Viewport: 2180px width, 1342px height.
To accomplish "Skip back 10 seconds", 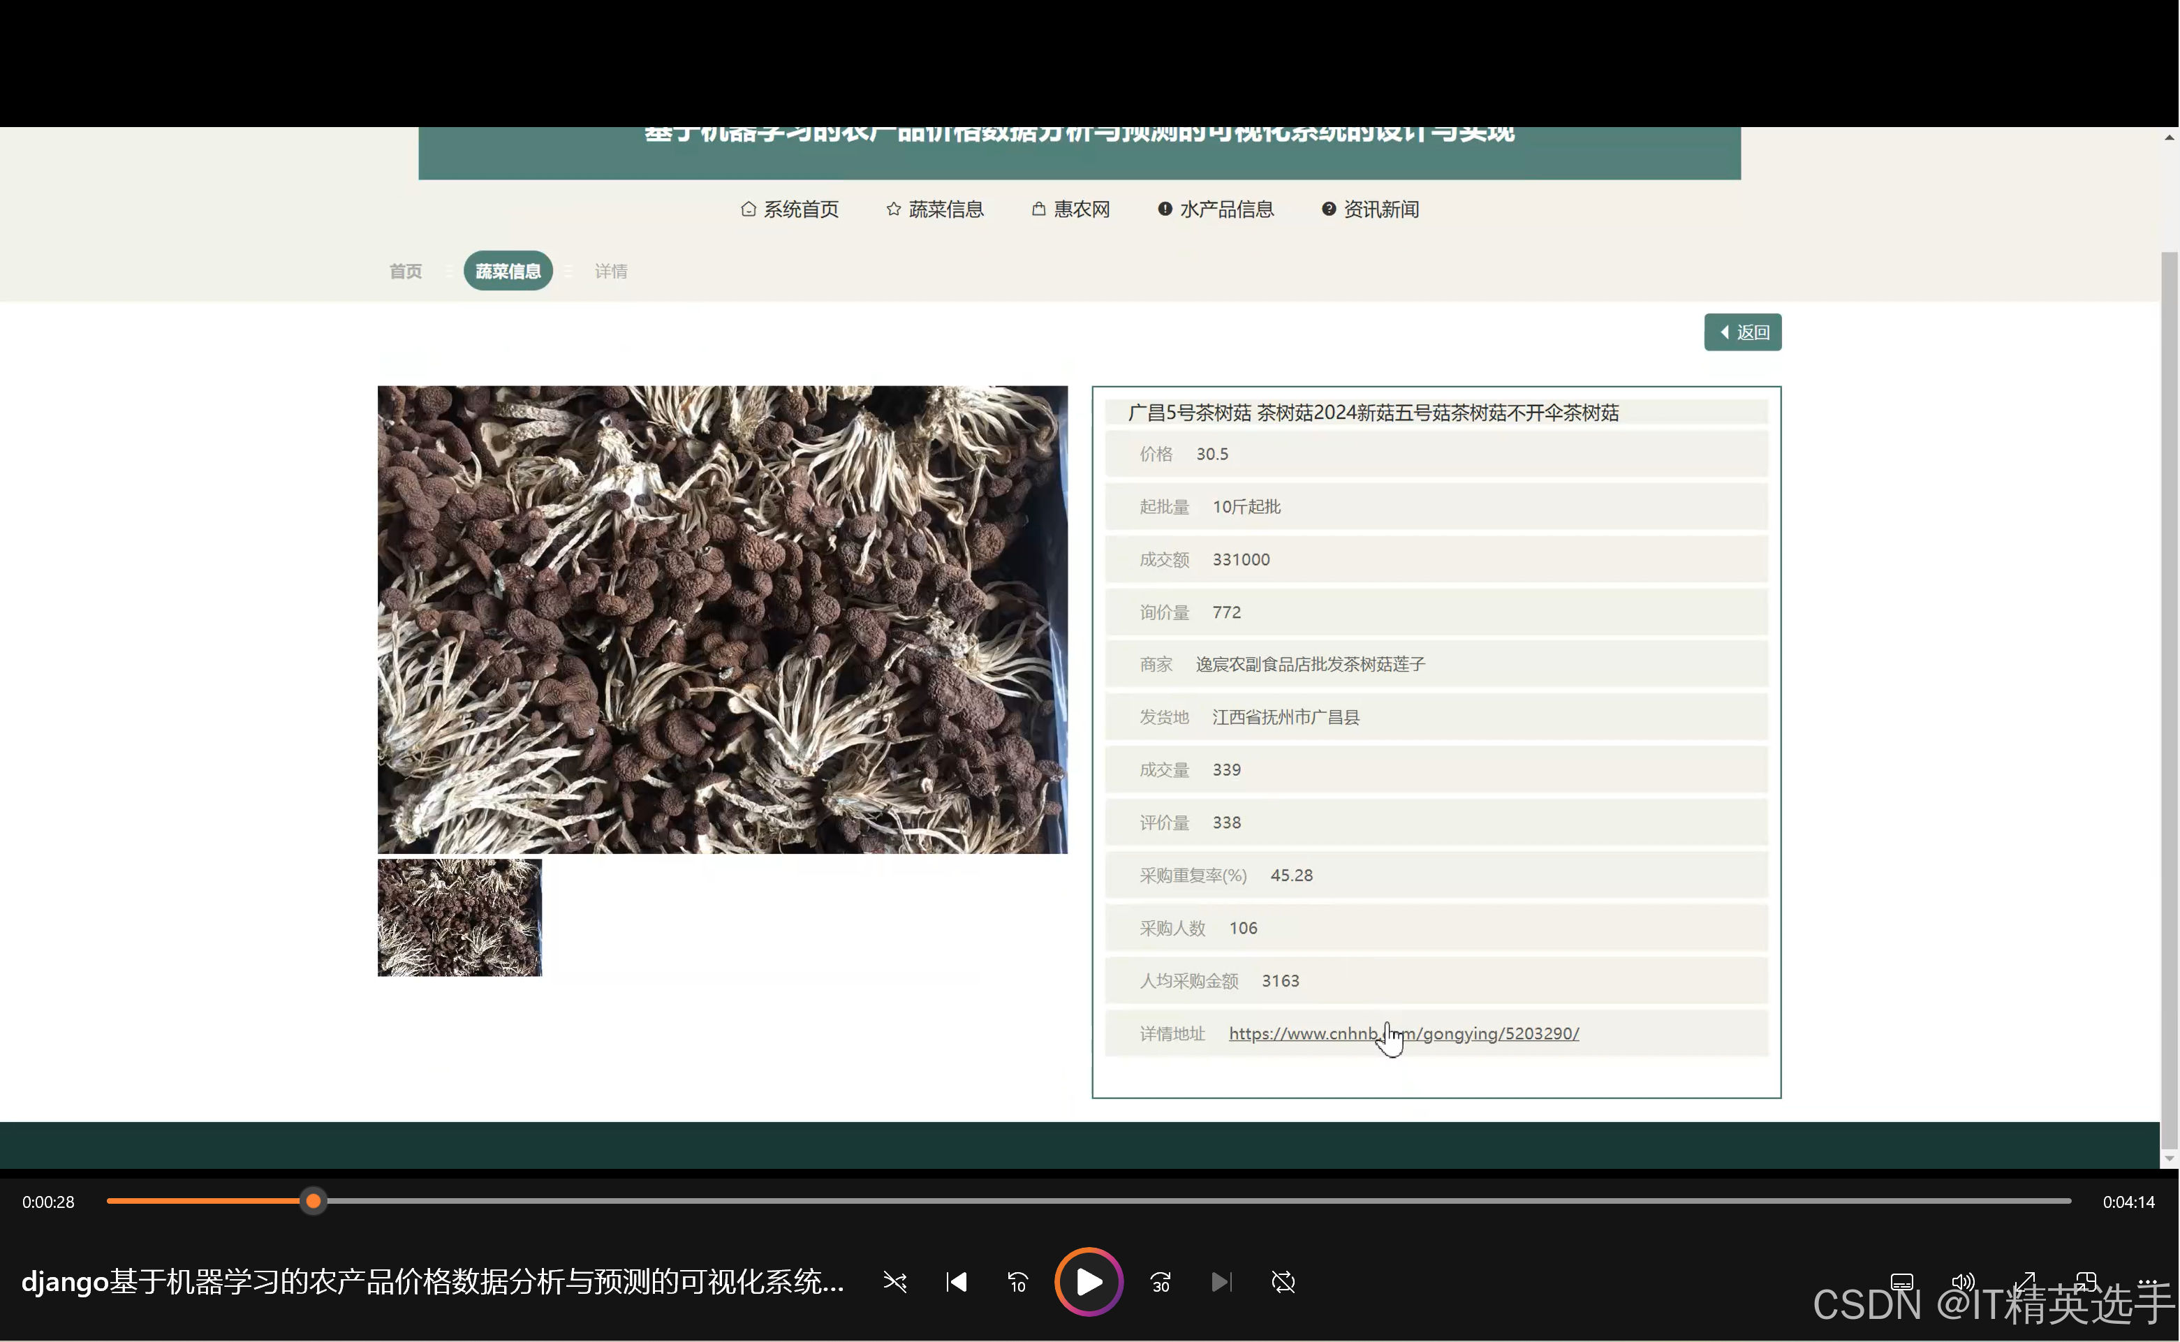I will [1017, 1282].
